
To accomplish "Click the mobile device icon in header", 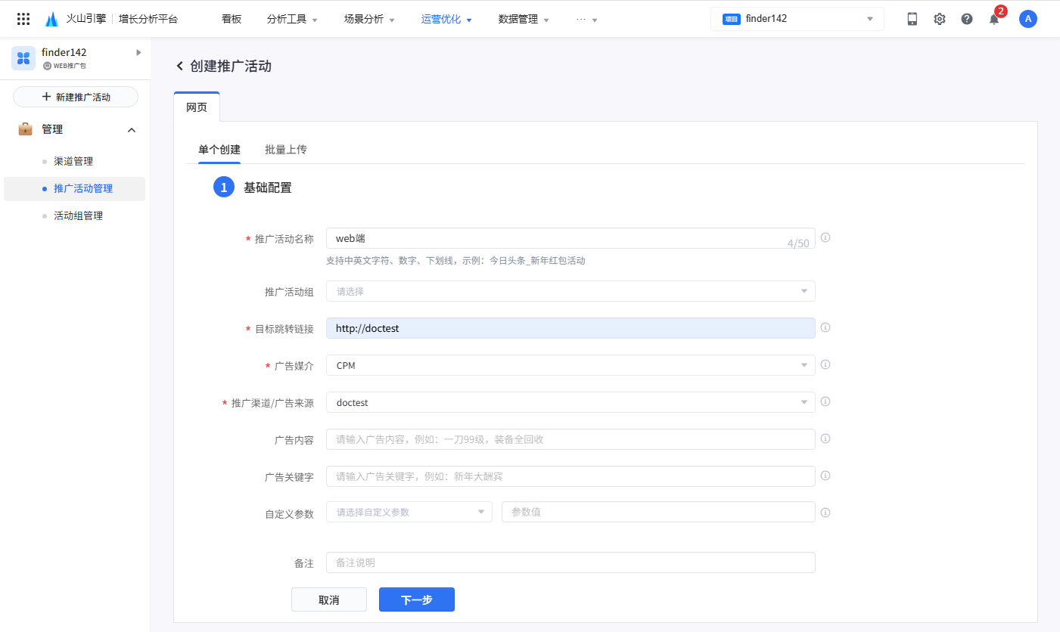I will 912,19.
